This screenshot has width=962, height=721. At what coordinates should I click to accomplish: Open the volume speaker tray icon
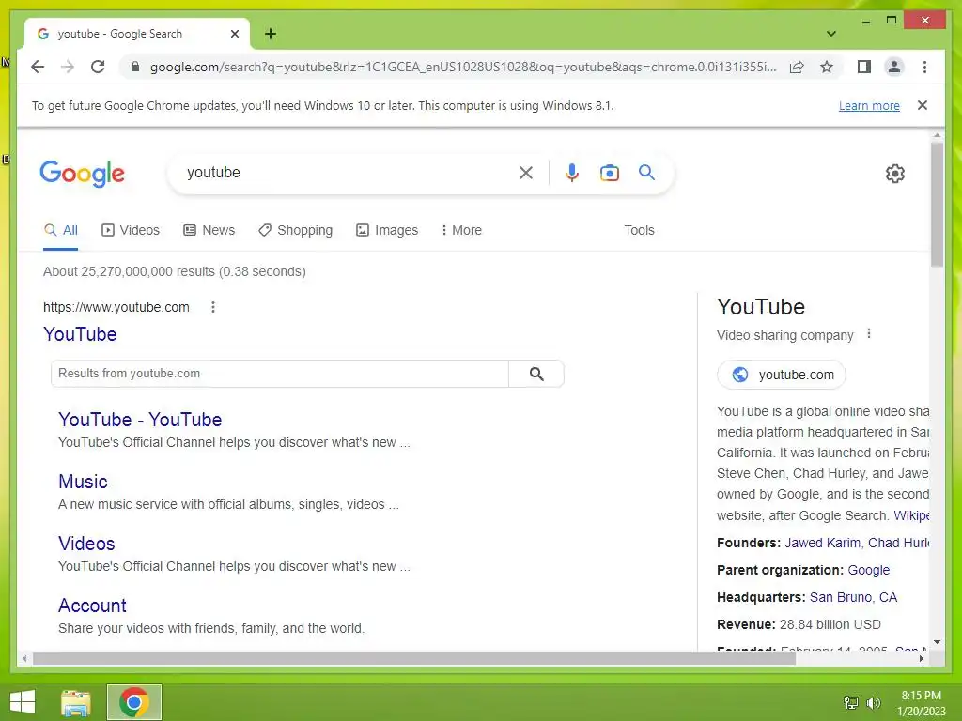[873, 702]
